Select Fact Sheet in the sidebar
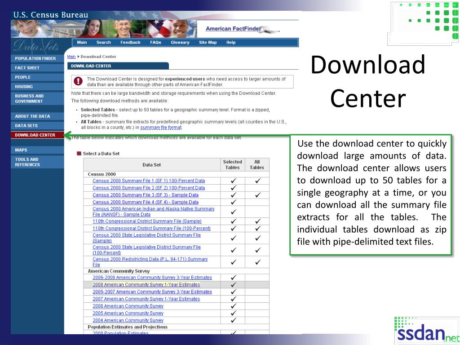 (x=38, y=68)
